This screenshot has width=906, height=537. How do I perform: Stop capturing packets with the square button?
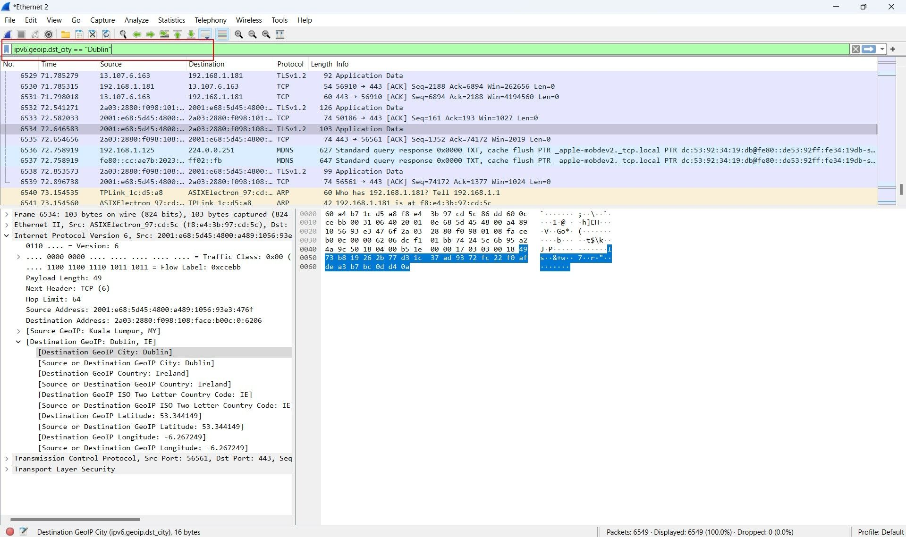[21, 34]
